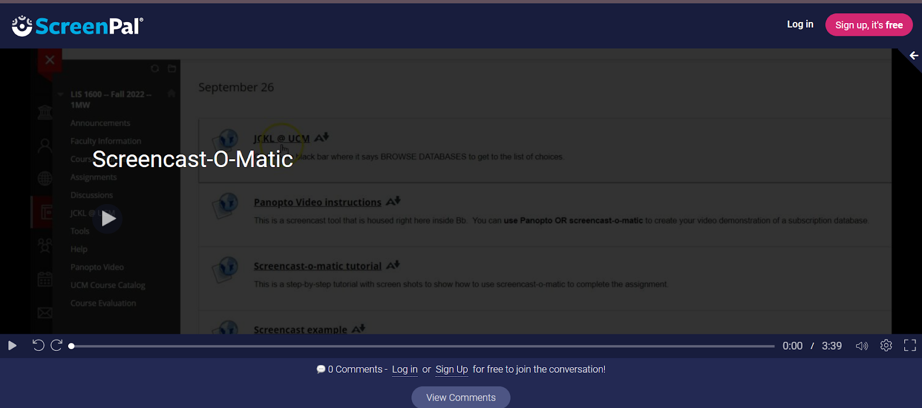Screen dimensions: 922x408
Task: Click the progress bar scrubber handle
Action: pos(71,346)
